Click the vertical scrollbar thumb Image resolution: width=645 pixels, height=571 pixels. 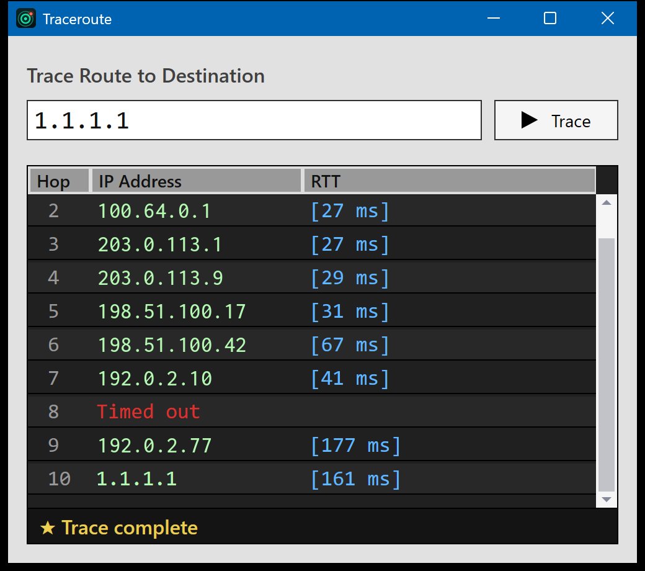coord(606,365)
